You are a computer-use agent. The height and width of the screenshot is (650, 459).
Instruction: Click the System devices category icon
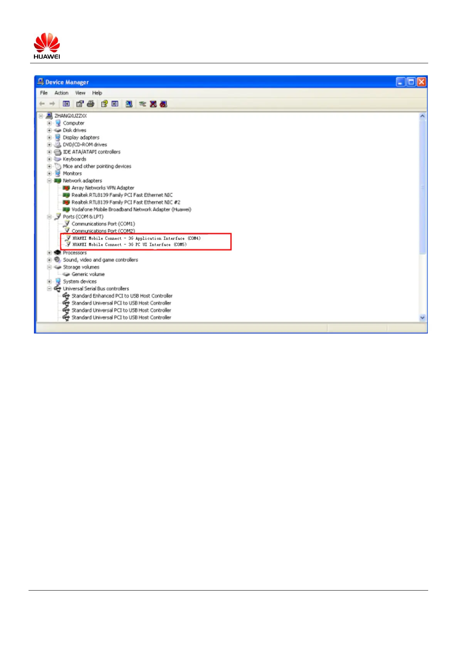click(58, 281)
